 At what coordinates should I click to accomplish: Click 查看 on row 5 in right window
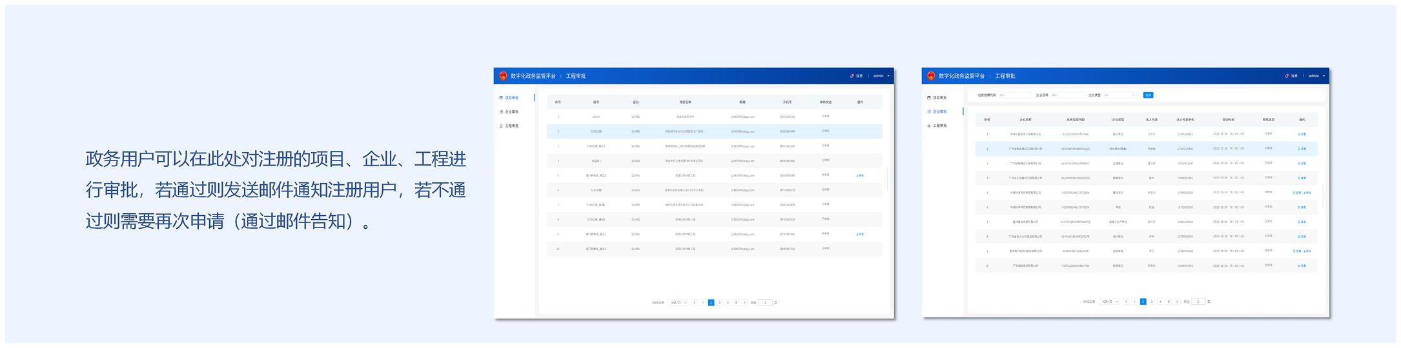1297,193
